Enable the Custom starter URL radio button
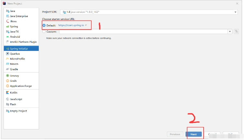 tap(44, 32)
